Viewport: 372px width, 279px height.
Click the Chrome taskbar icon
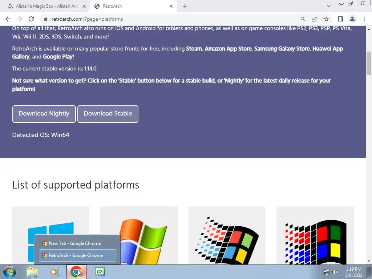[76, 272]
